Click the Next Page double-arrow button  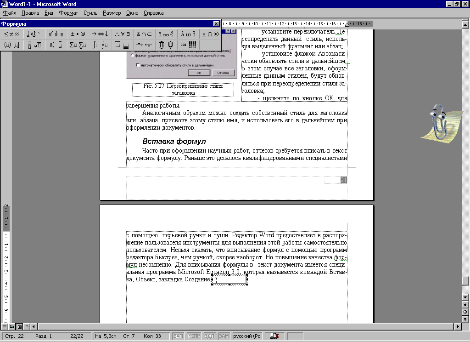[x=465, y=319]
